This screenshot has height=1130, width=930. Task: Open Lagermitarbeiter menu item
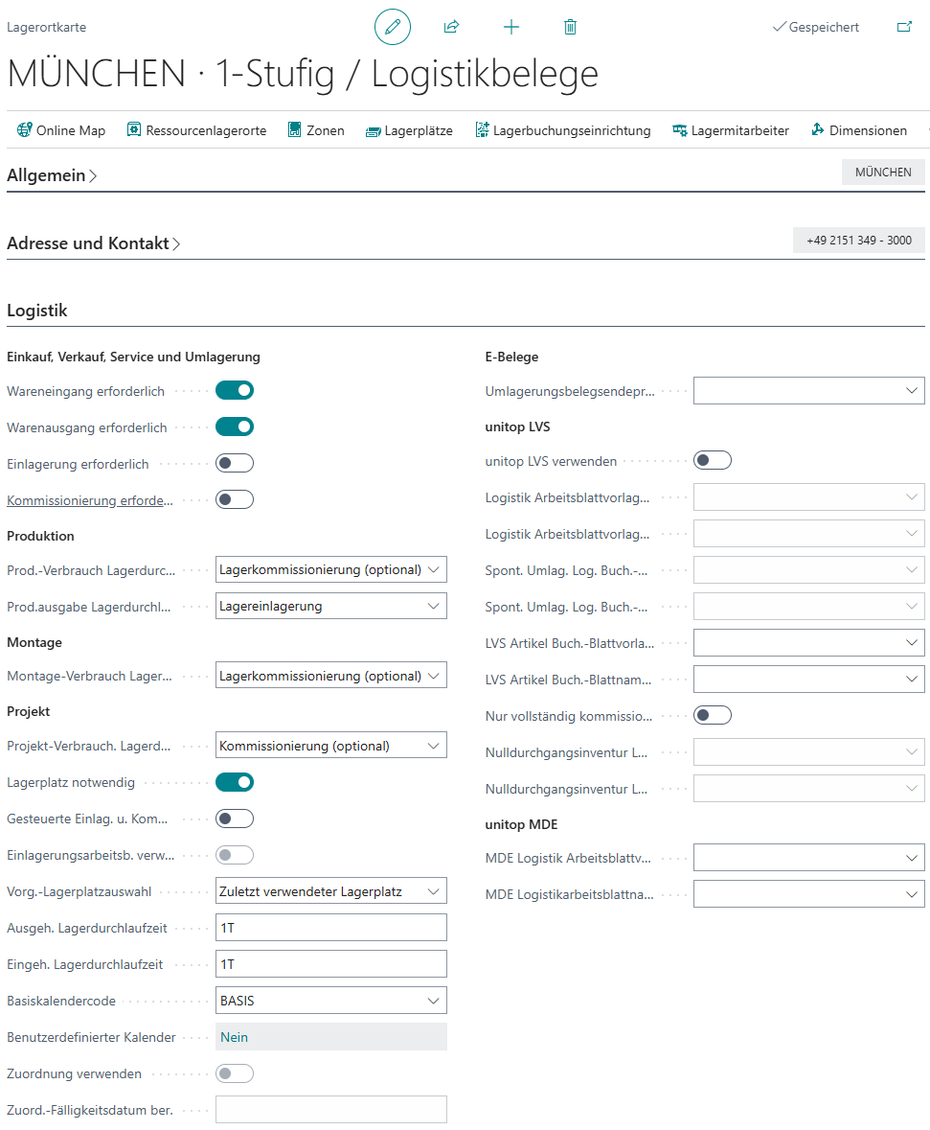pyautogui.click(x=731, y=130)
